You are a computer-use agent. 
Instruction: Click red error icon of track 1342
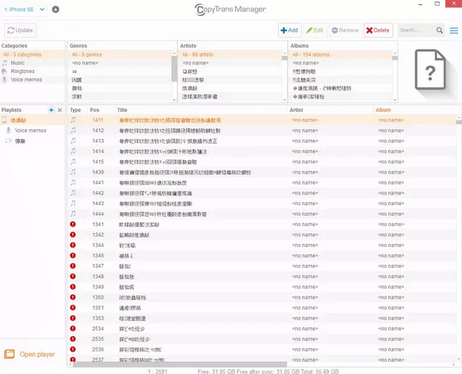point(73,234)
